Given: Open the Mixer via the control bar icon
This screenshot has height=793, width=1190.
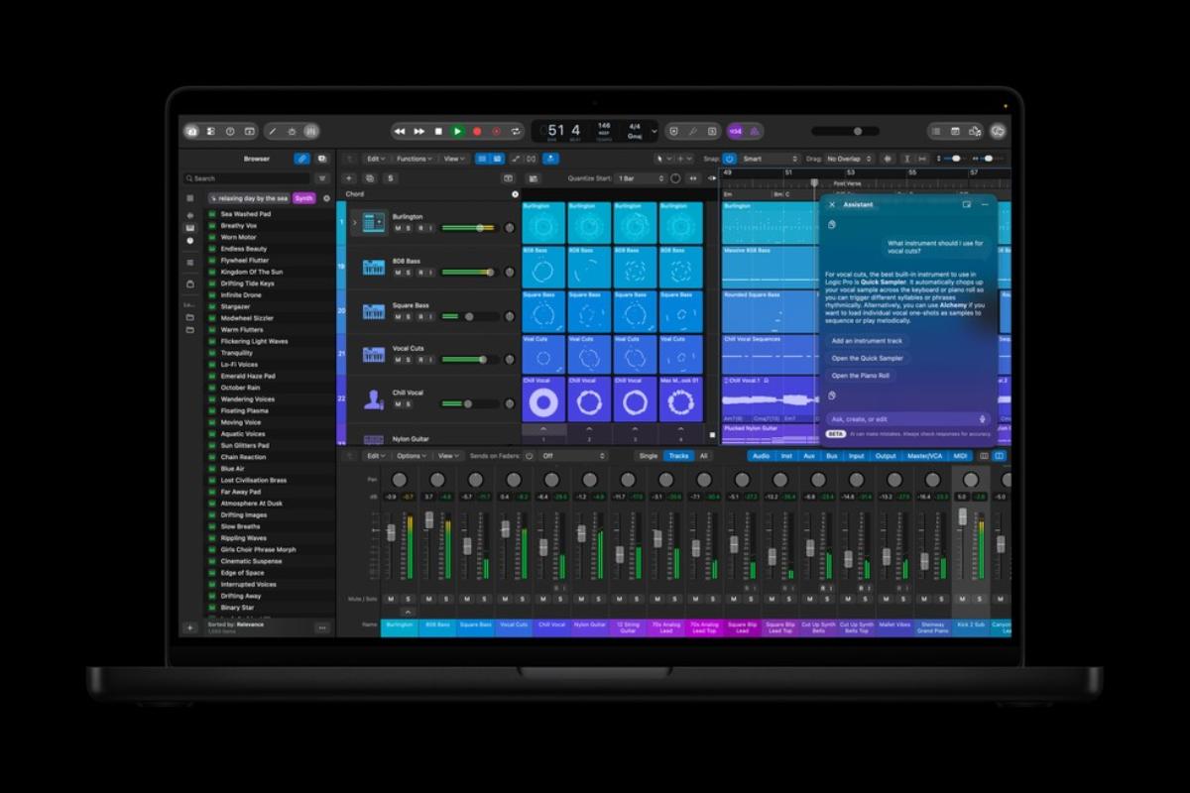Looking at the screenshot, I should point(310,131).
